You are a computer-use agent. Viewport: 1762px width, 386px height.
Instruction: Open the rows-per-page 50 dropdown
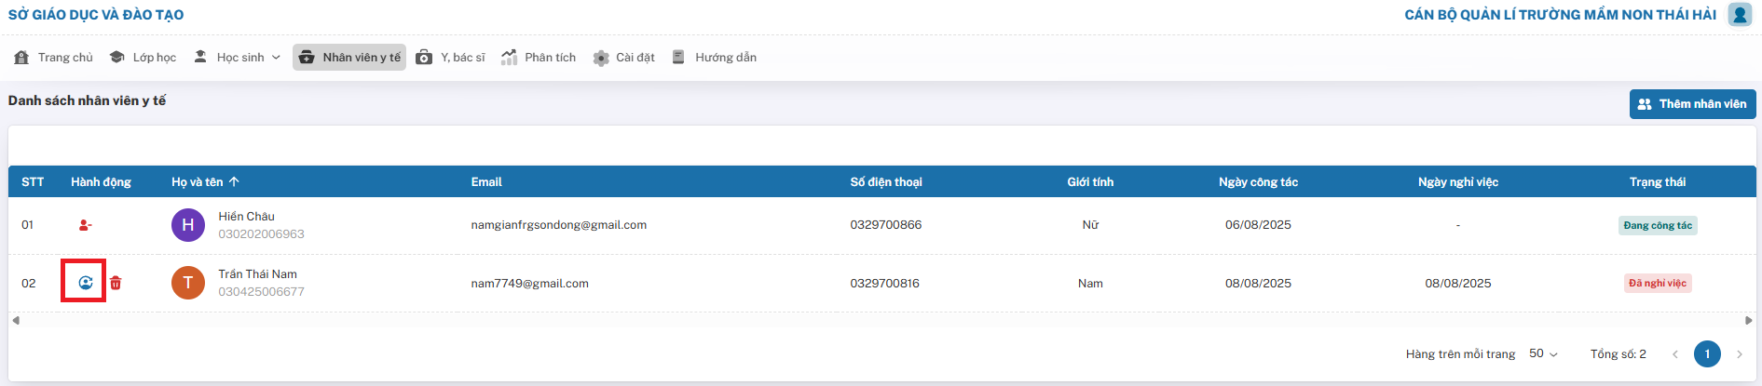click(x=1543, y=353)
